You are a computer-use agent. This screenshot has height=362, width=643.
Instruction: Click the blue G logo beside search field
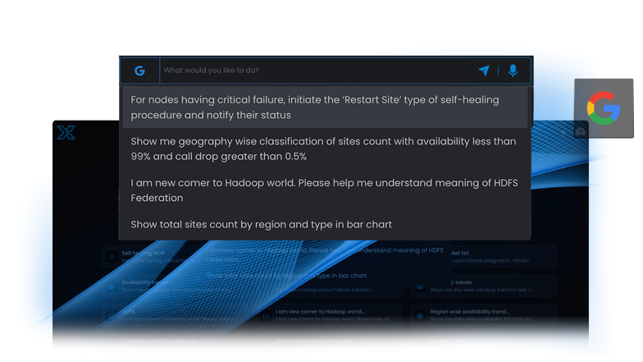(x=139, y=71)
